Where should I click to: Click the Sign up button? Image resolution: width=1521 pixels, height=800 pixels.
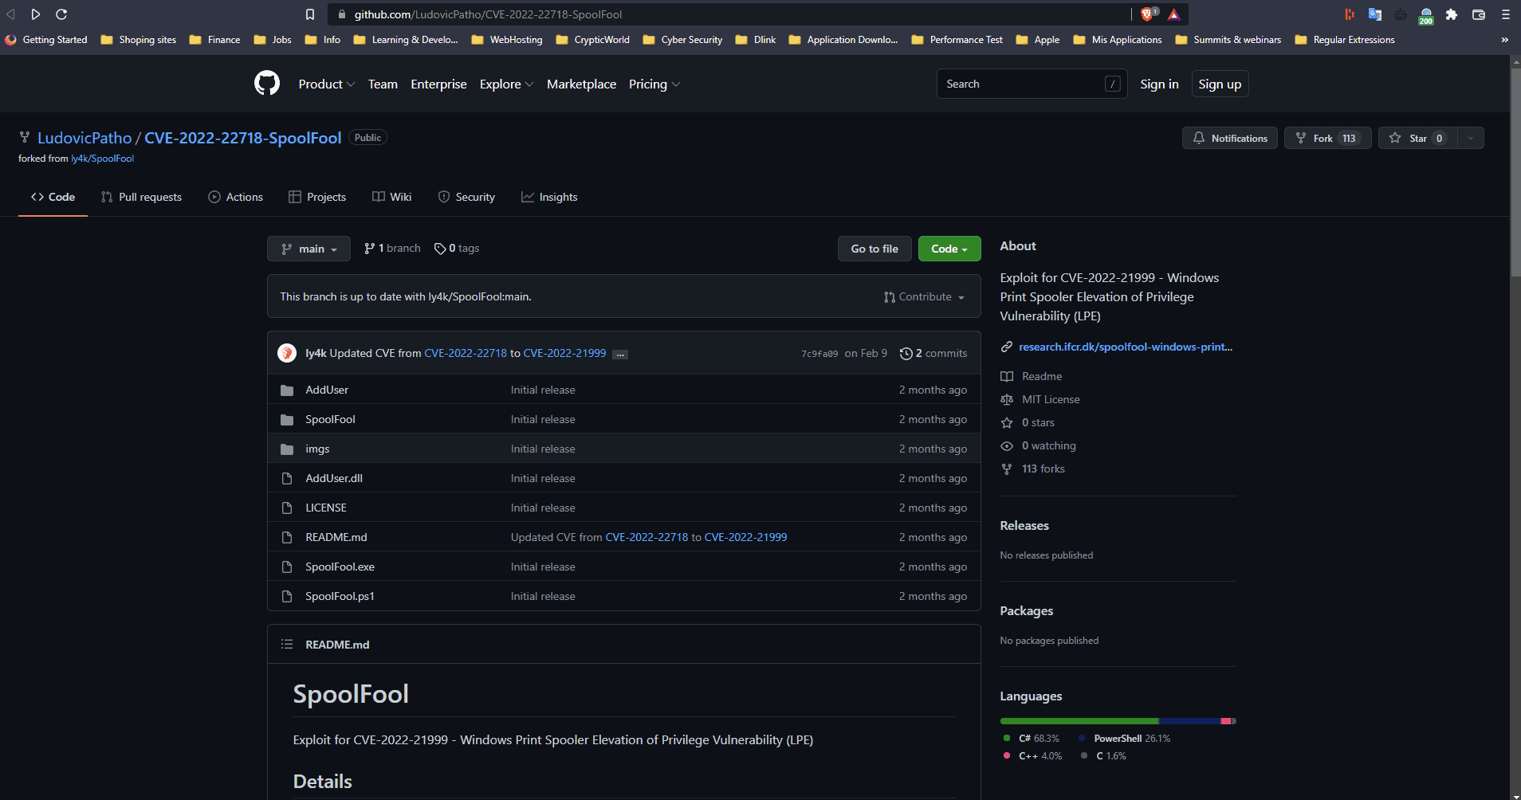click(1220, 84)
